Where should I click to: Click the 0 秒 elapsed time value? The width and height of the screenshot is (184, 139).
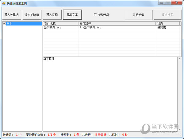[x=125, y=134]
